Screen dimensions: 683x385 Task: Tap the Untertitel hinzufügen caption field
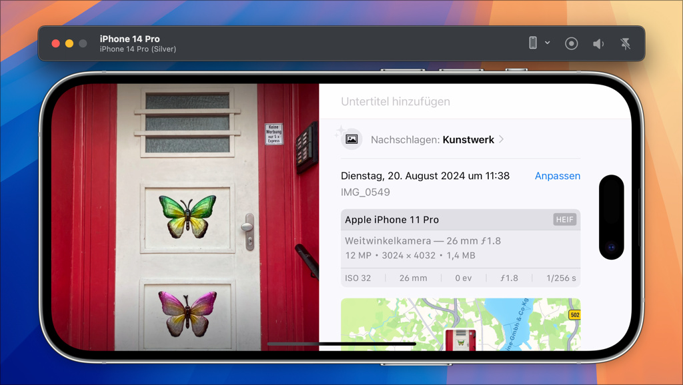tap(396, 102)
